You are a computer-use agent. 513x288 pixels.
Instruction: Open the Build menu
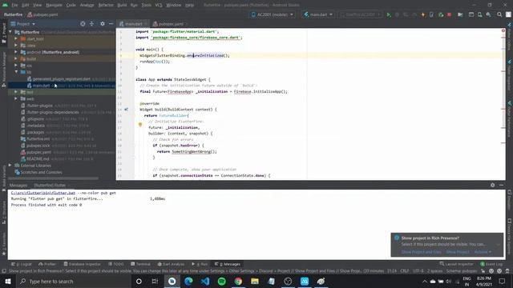tap(122, 5)
